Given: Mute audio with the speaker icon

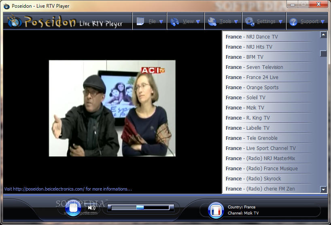Looking at the screenshot, I should tap(91, 208).
